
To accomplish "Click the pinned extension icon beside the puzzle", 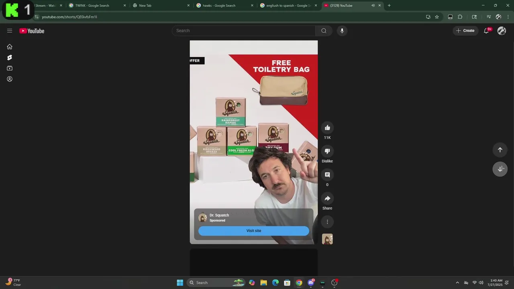I will tap(450, 17).
